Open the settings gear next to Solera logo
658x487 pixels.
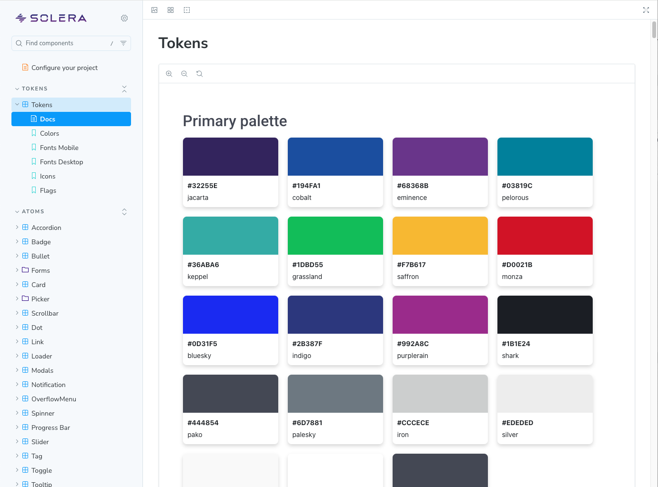(124, 18)
